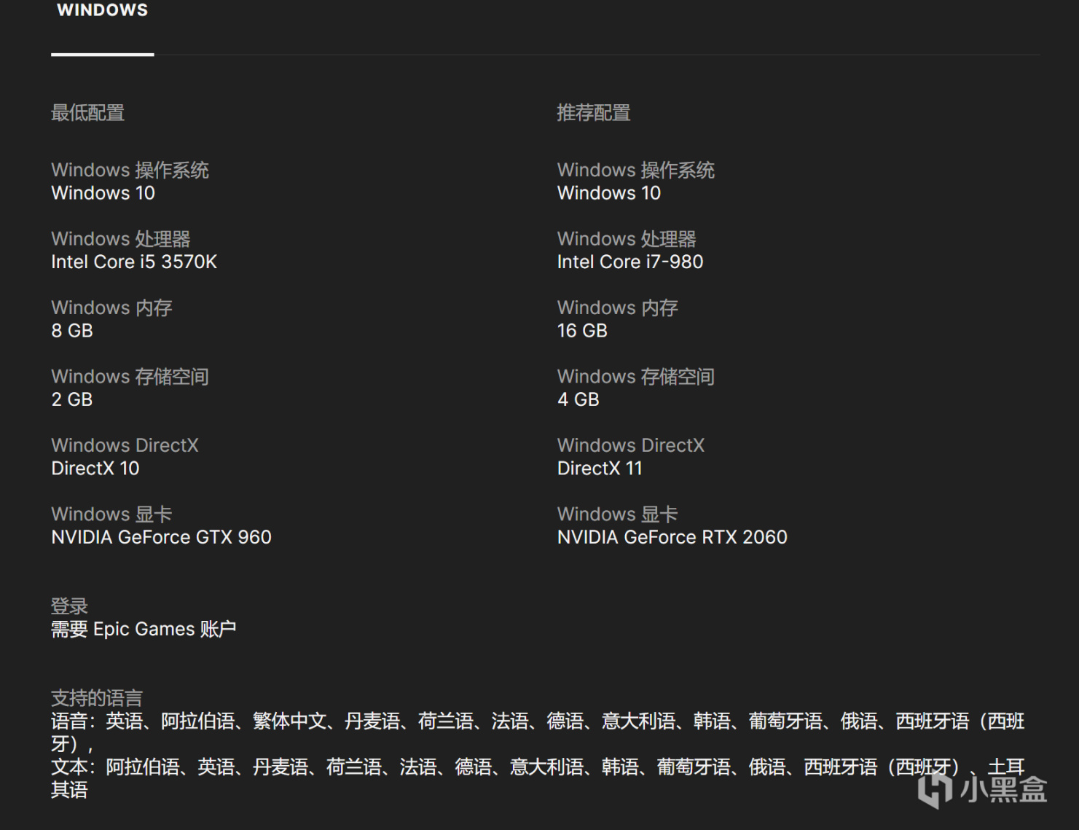Viewport: 1079px width, 830px height.
Task: Click minimum Windows 存储空间 label
Action: 130,376
